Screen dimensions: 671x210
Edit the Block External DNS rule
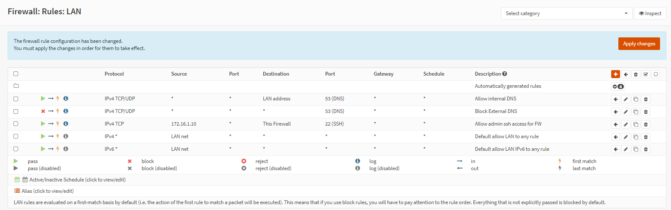[x=626, y=112]
